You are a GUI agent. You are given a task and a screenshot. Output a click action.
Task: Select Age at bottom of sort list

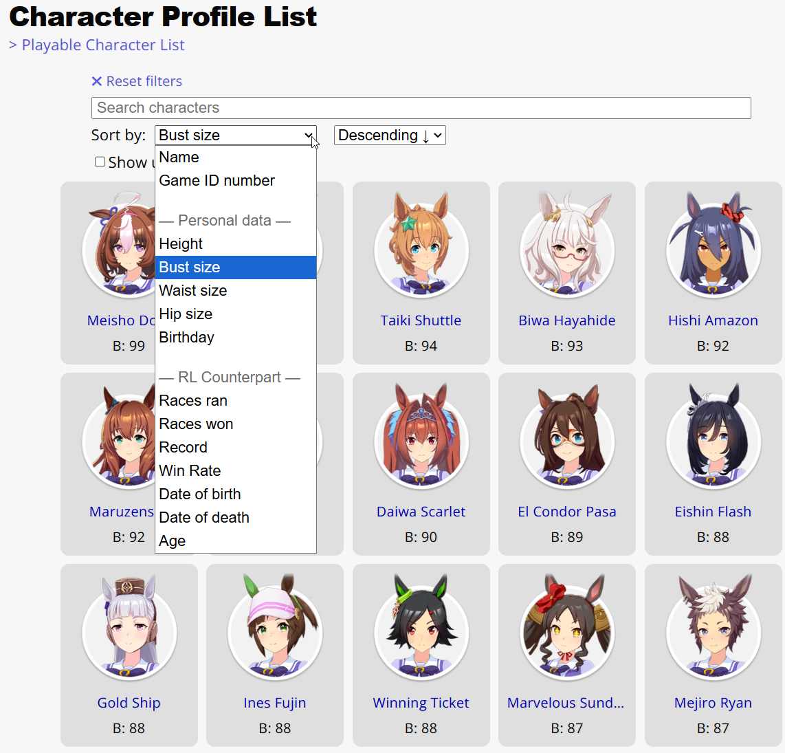pos(235,541)
